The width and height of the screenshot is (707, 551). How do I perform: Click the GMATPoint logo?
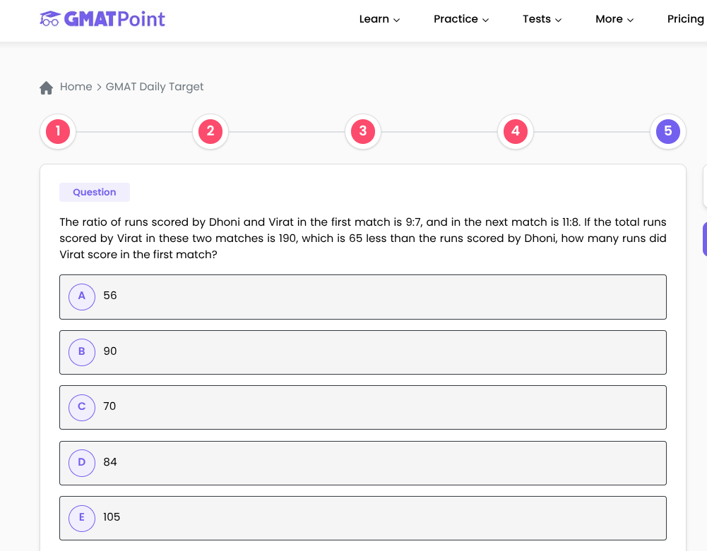pyautogui.click(x=102, y=19)
